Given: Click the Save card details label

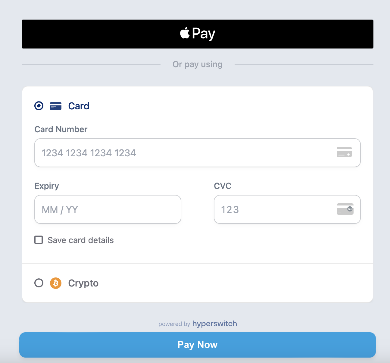Looking at the screenshot, I should (81, 240).
